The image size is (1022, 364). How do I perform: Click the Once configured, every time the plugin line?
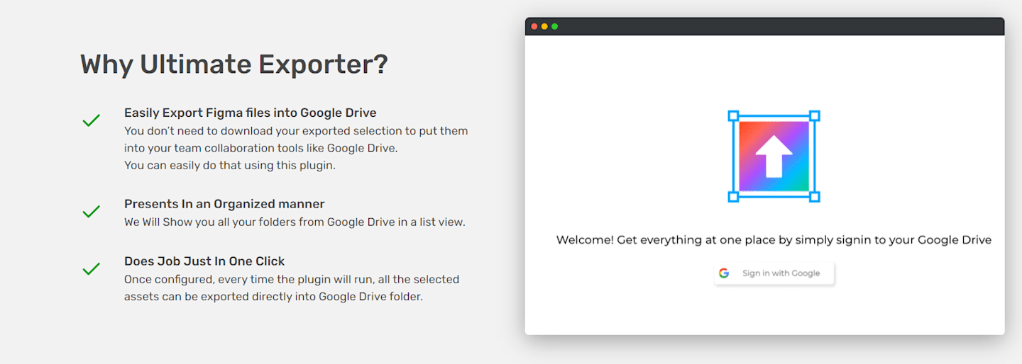(x=292, y=280)
